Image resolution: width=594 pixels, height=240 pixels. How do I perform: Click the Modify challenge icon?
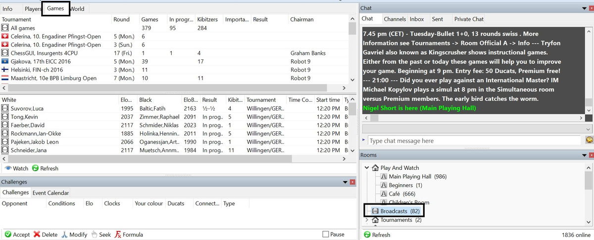64,235
